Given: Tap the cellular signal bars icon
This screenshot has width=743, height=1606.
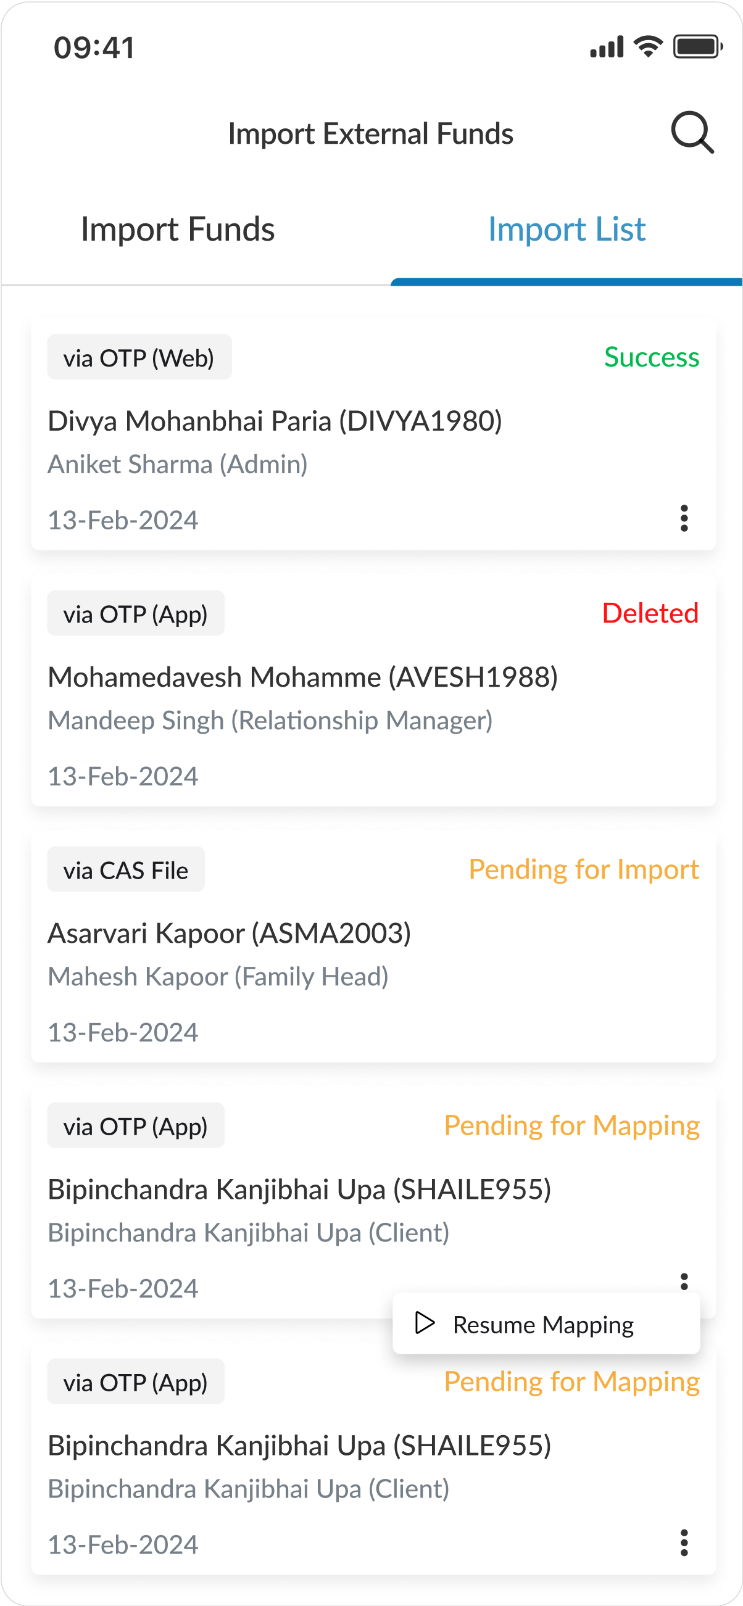Looking at the screenshot, I should [607, 48].
